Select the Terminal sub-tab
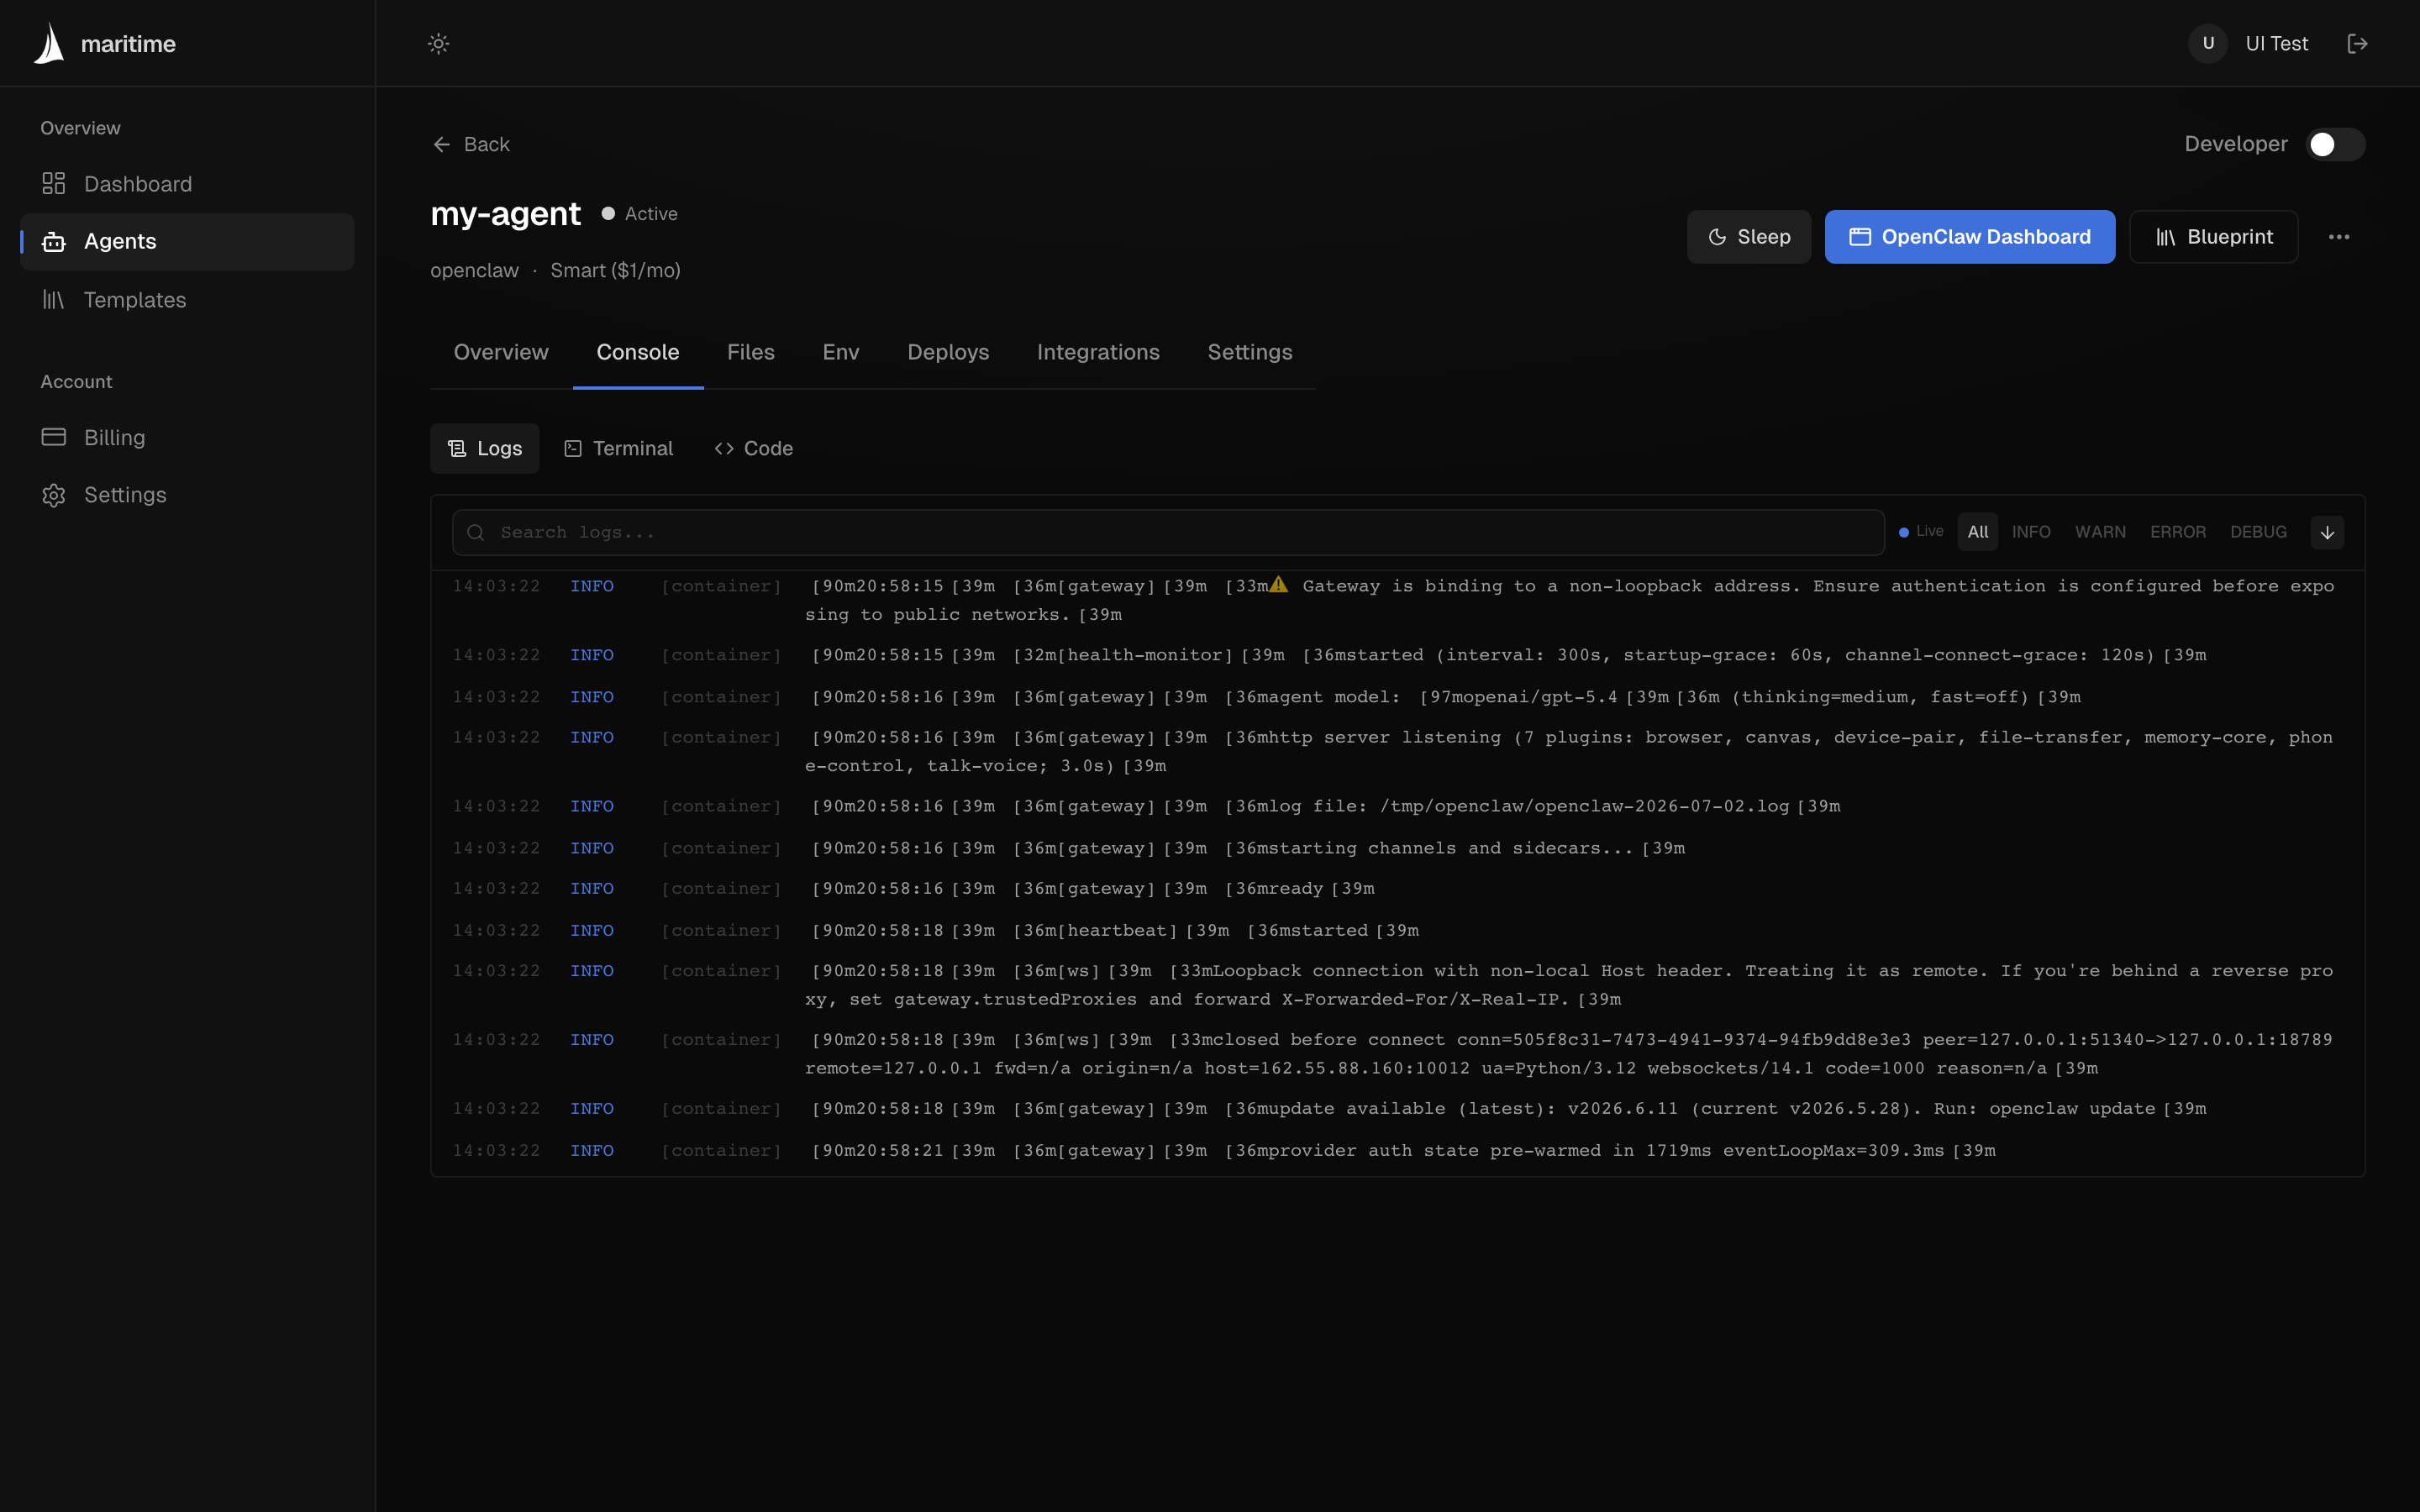Viewport: 2420px width, 1512px height. click(619, 448)
